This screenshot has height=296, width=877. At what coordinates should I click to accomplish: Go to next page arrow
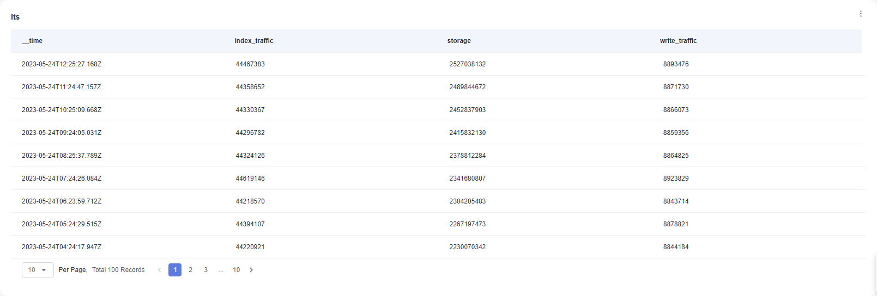tap(251, 270)
